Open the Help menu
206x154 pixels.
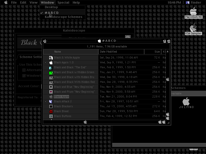click(76, 3)
